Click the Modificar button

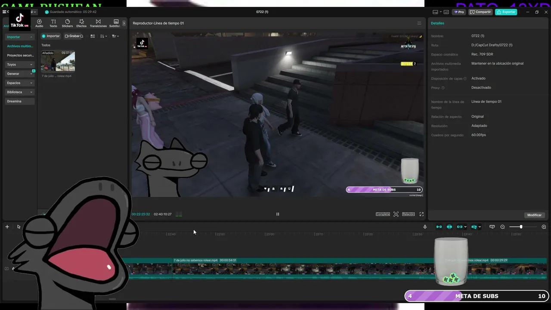[534, 215]
